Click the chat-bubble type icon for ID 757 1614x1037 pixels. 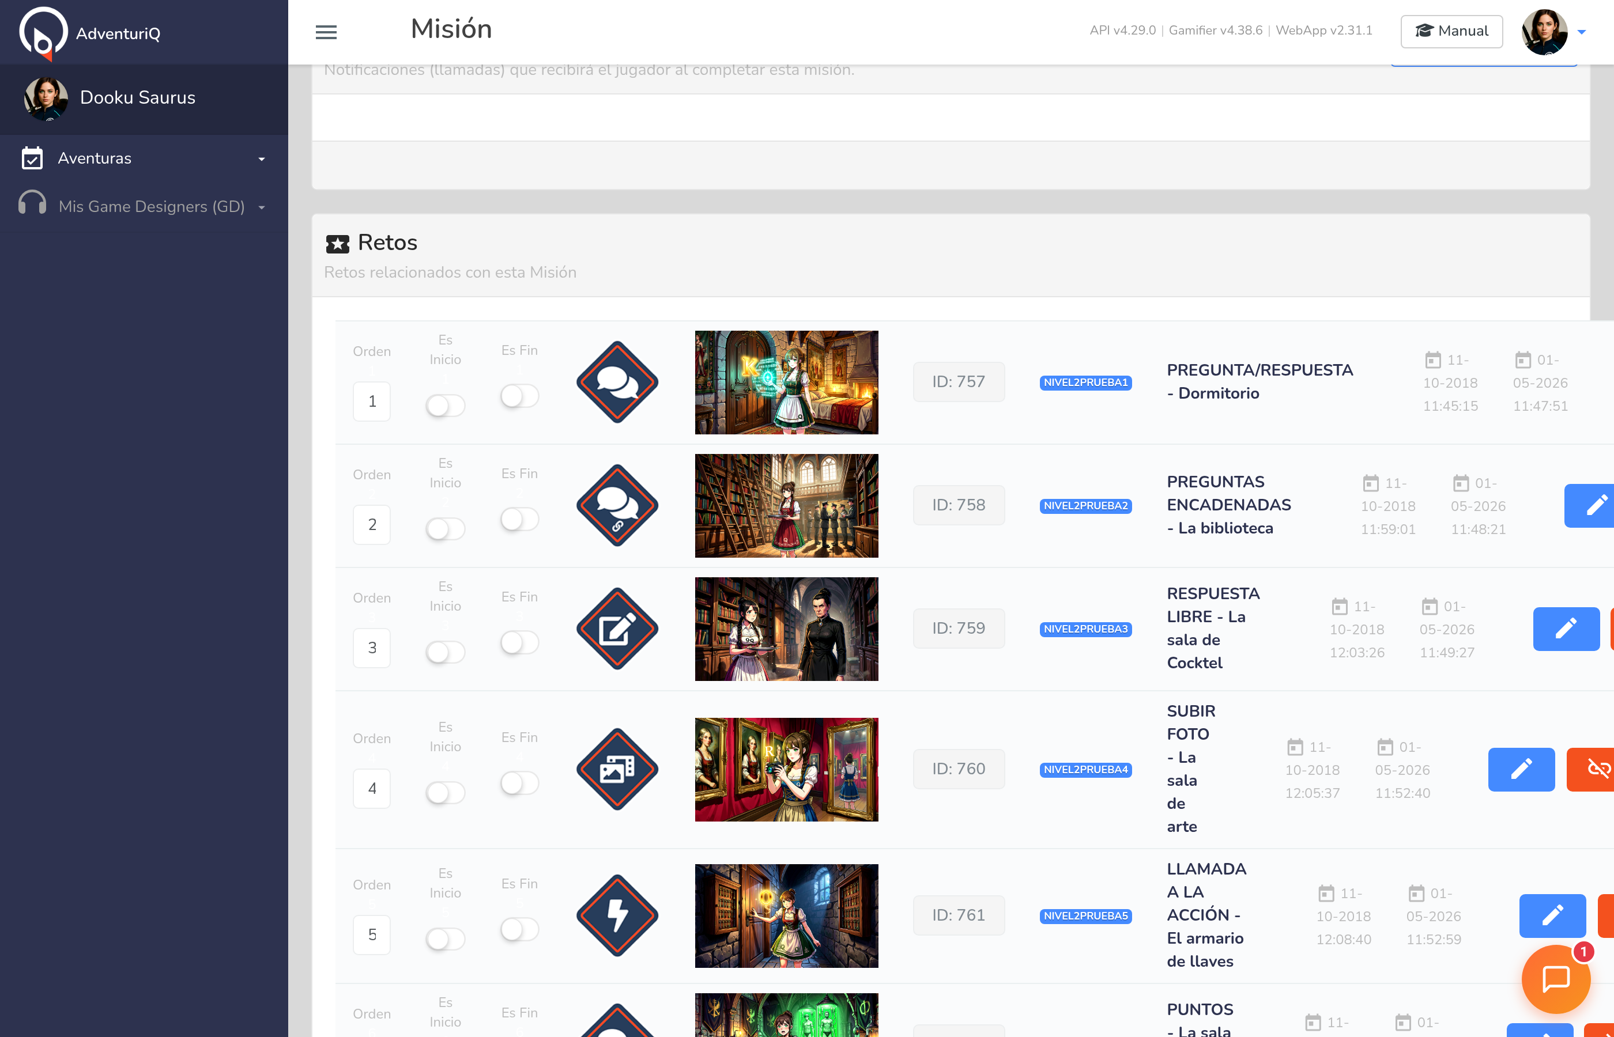point(617,382)
